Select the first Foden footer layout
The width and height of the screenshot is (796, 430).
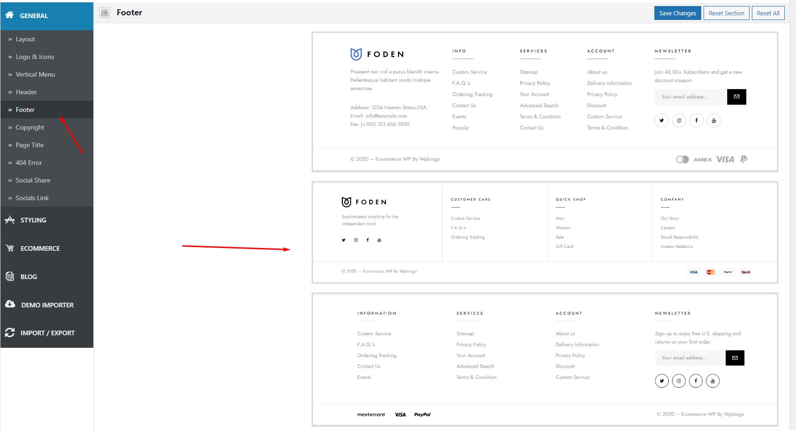(x=545, y=102)
